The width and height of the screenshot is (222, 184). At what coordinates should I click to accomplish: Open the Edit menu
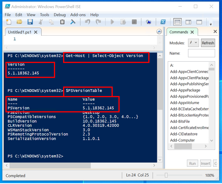[x=19, y=15]
